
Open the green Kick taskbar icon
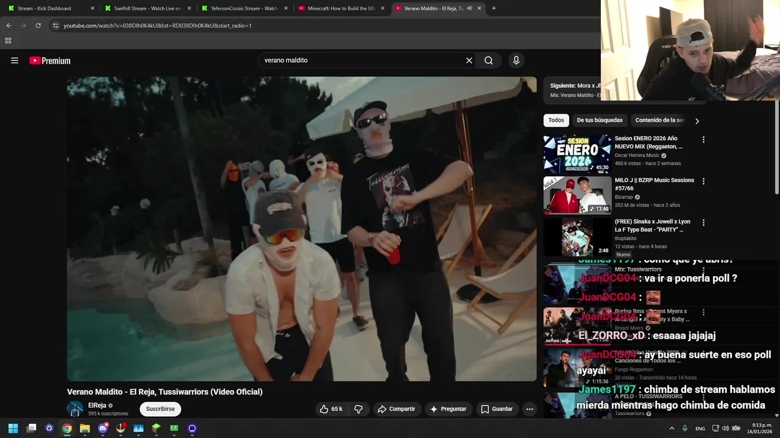click(174, 428)
